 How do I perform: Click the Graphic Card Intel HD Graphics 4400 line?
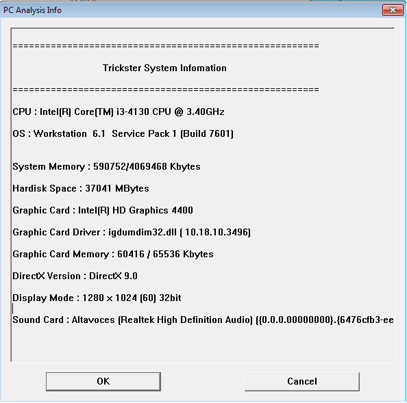103,211
